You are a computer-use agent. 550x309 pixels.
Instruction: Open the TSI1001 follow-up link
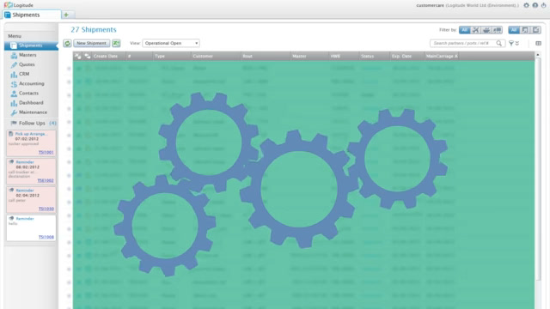point(46,152)
